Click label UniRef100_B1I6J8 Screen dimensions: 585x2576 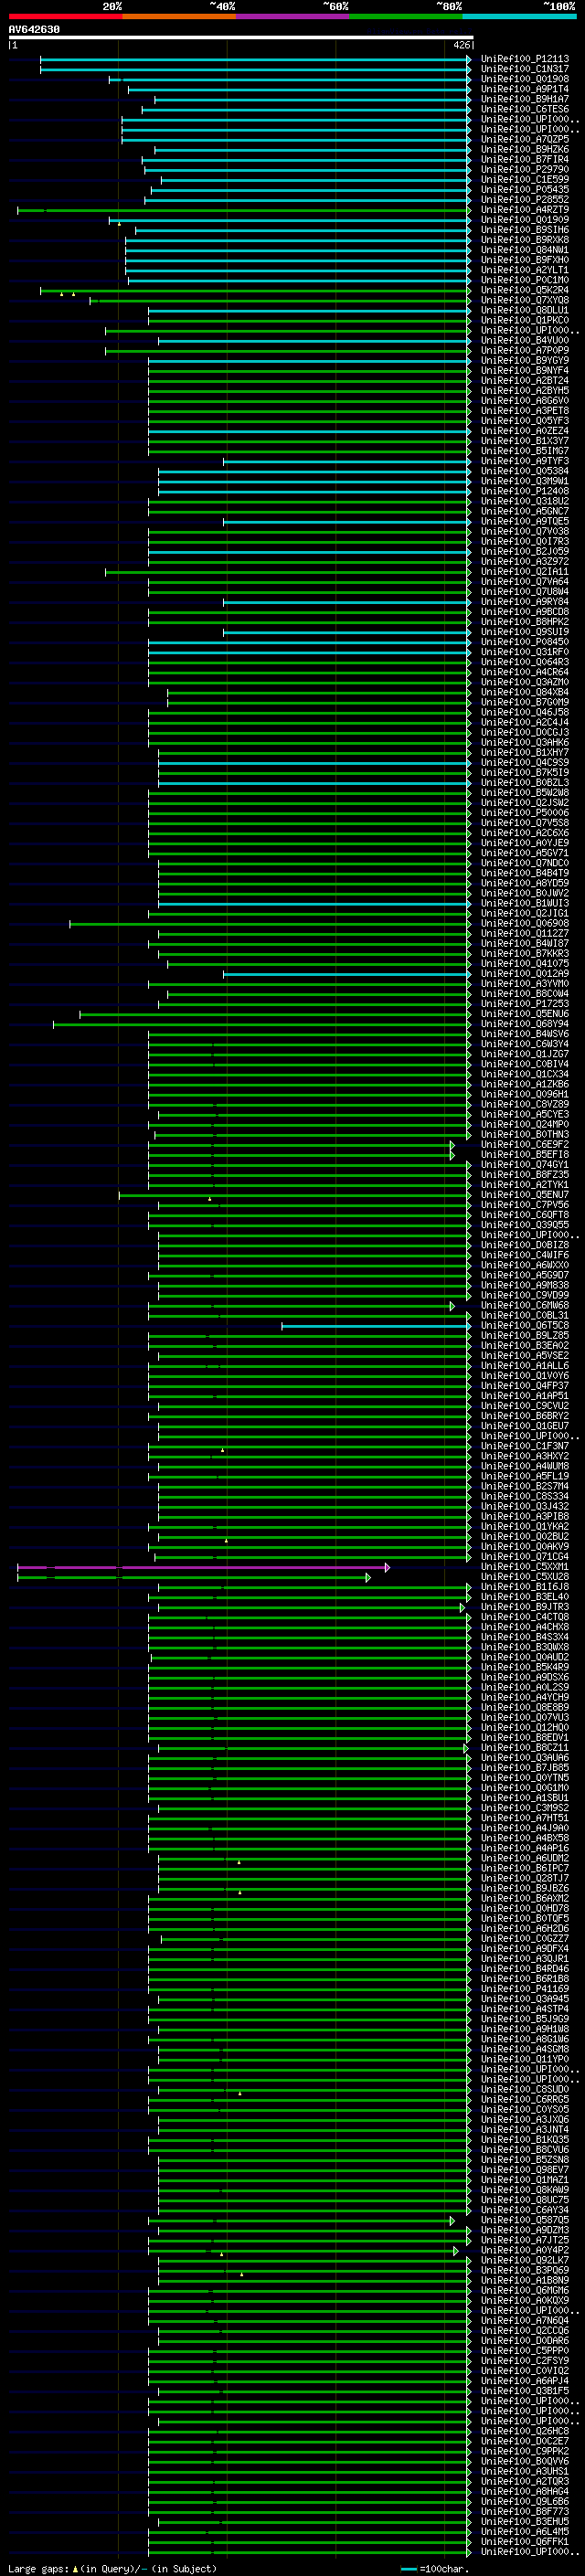[x=525, y=1588]
